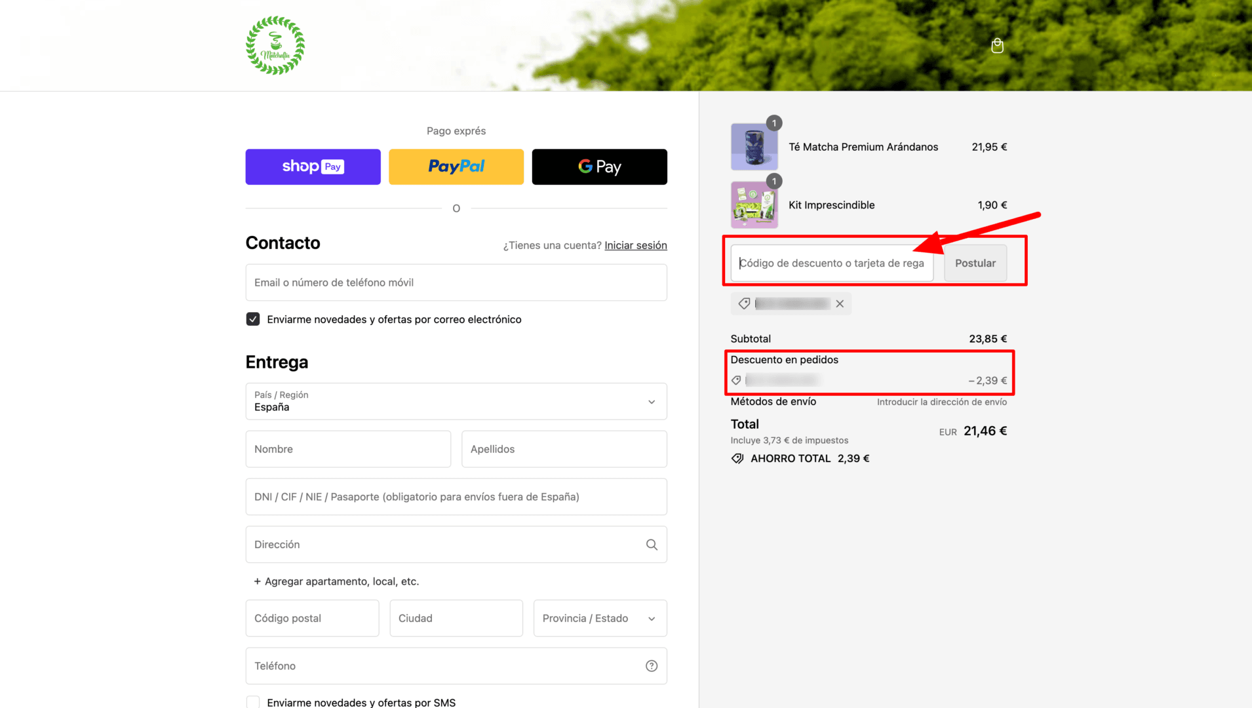Click the Descuento en pedidos label
The image size is (1252, 708).
pyautogui.click(x=785, y=360)
